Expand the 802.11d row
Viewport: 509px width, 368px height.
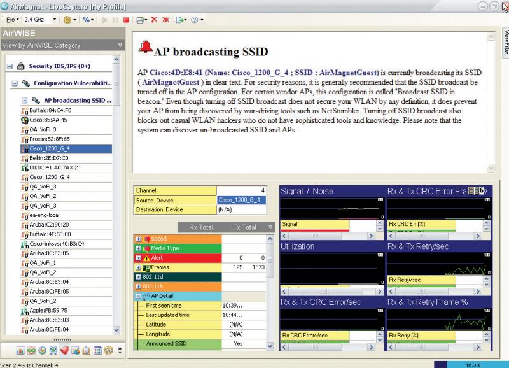[x=138, y=277]
